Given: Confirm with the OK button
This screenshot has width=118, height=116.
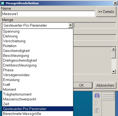Looking at the screenshot, I should (x=81, y=85).
